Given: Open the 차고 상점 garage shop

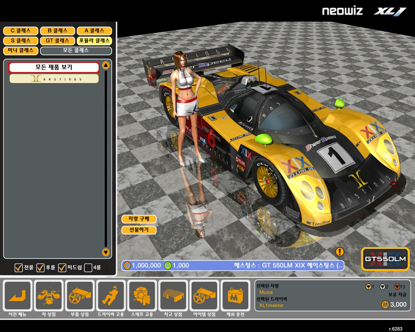Looking at the screenshot, I should 173,296.
